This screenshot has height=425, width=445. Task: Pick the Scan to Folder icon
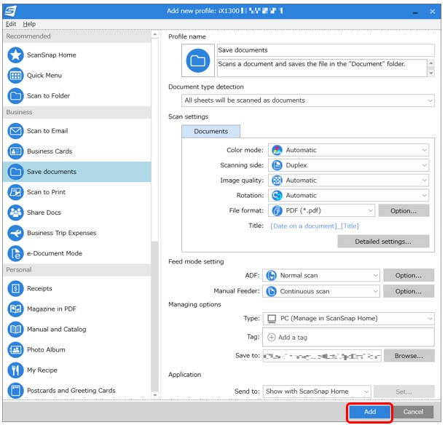point(15,96)
